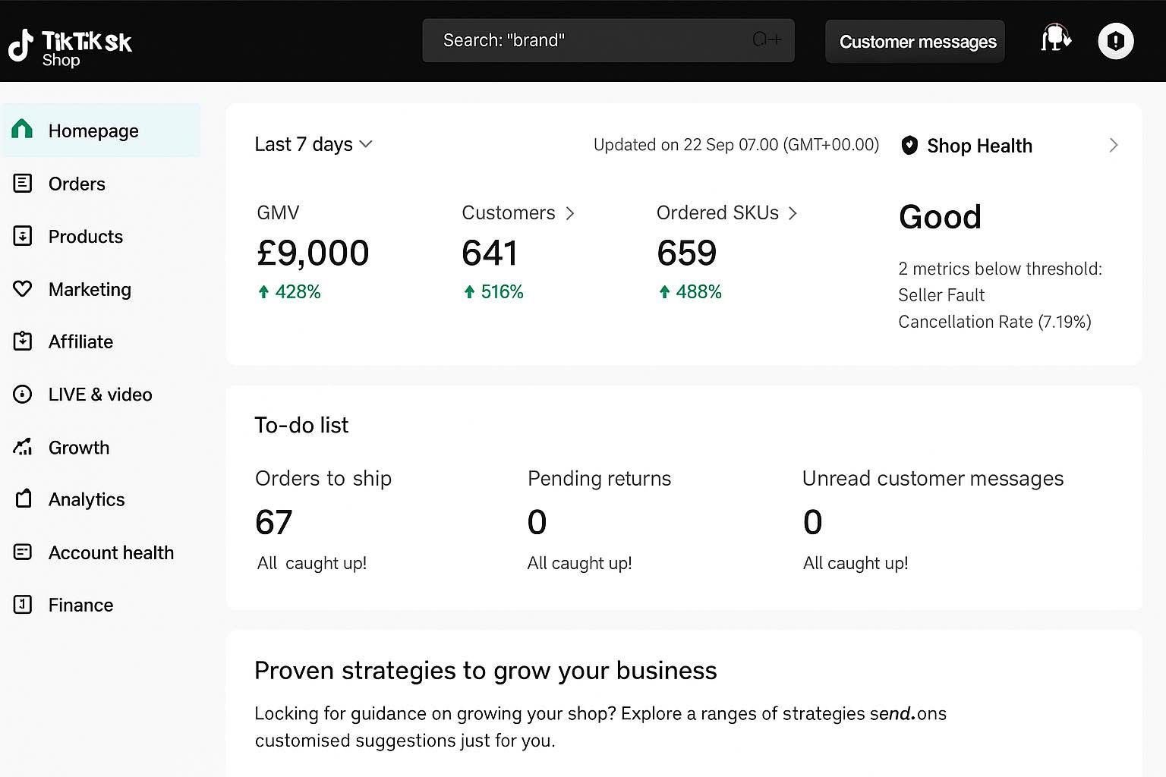The image size is (1166, 777).
Task: Click the Affiliate sidebar icon
Action: coord(23,341)
